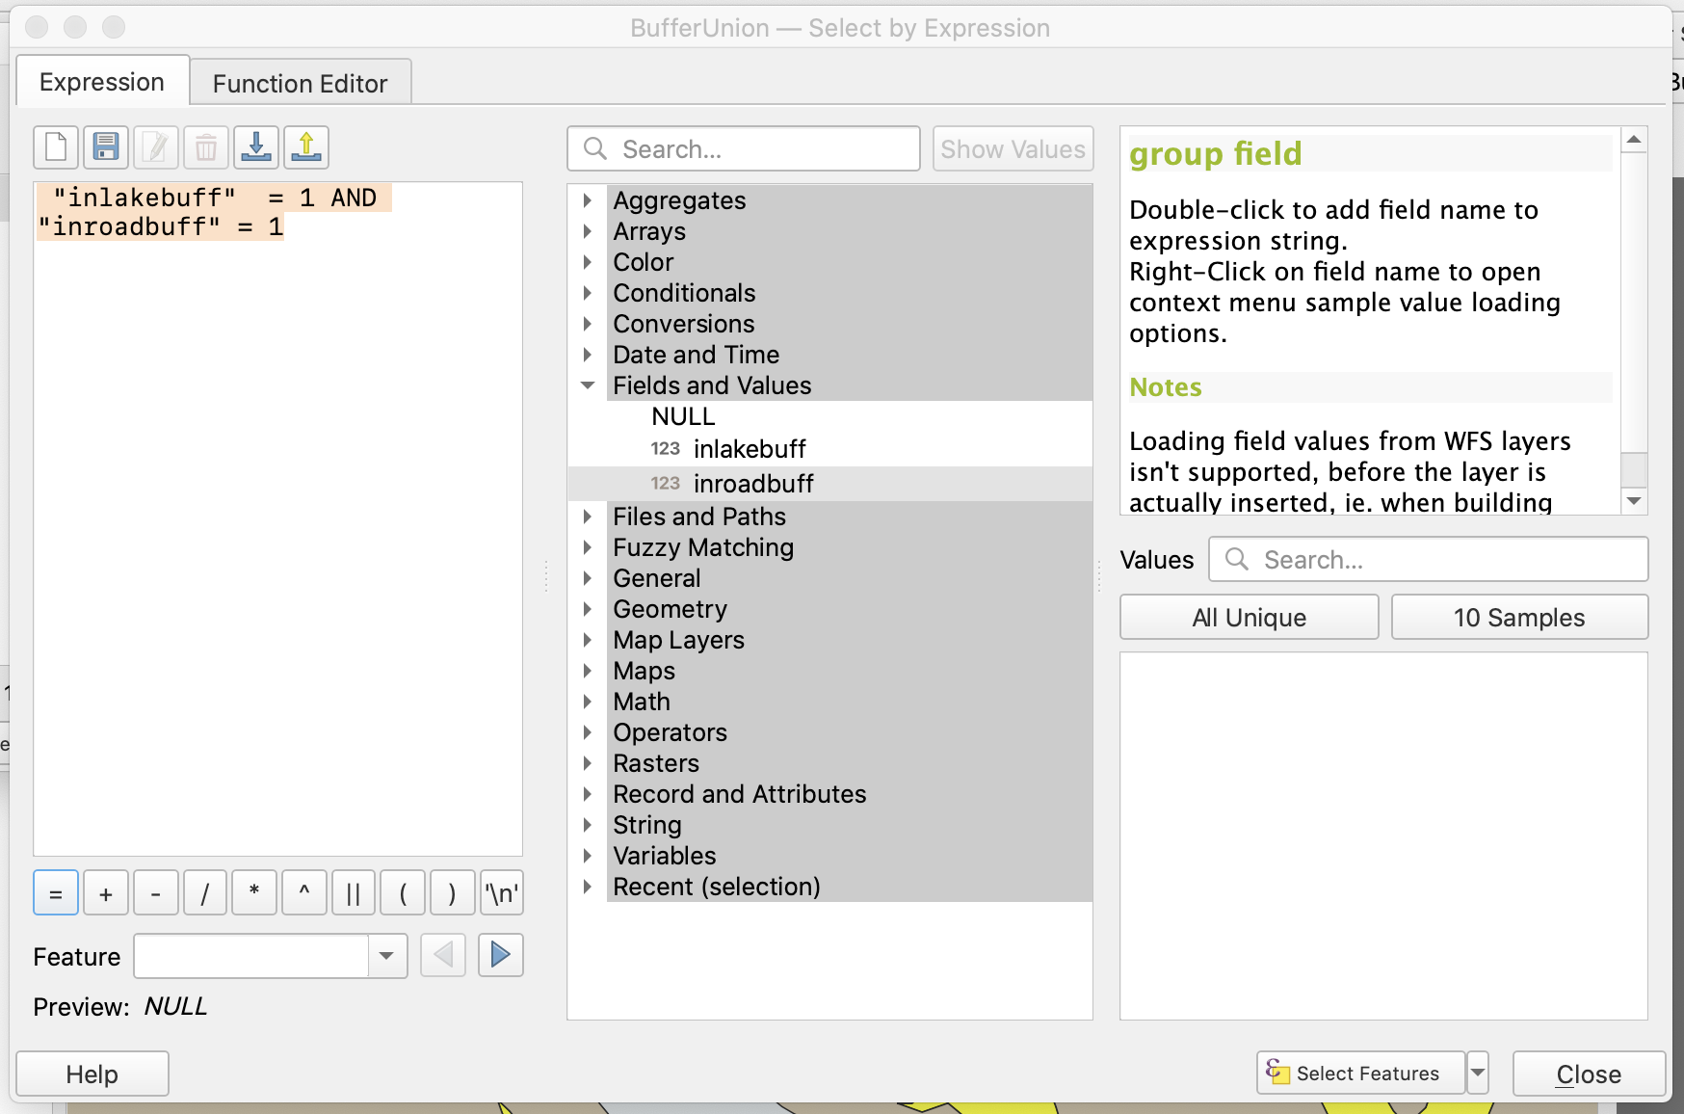Expand the Recent (selection) group

pos(588,887)
